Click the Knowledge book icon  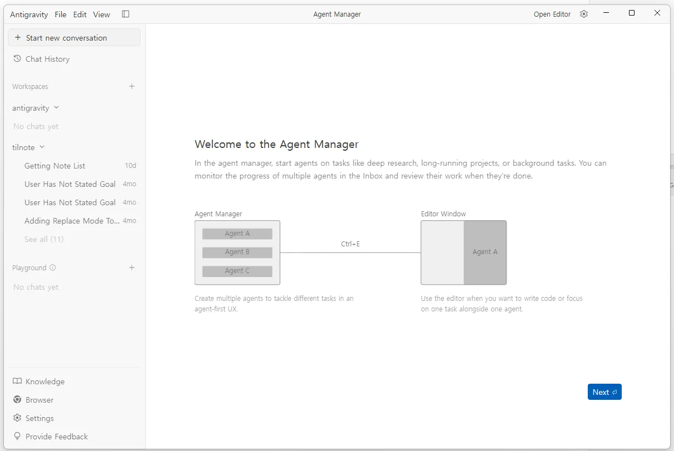click(17, 381)
